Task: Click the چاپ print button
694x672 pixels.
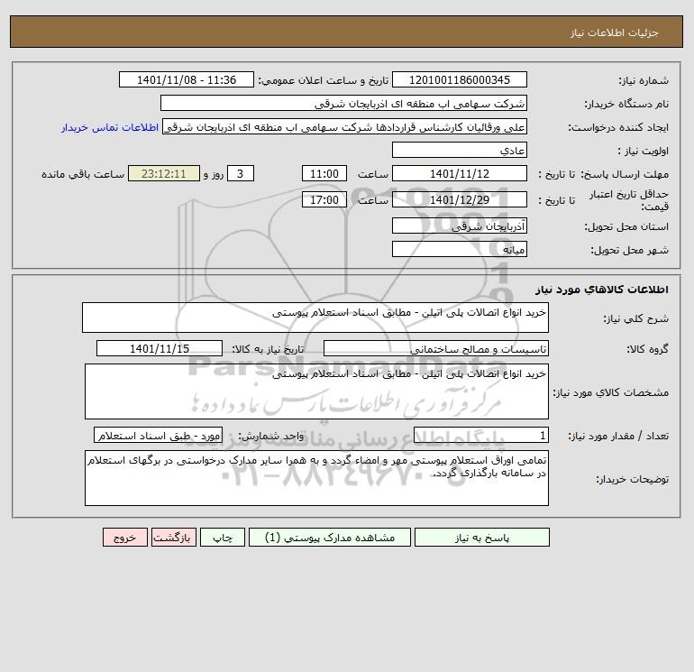Action: (223, 538)
